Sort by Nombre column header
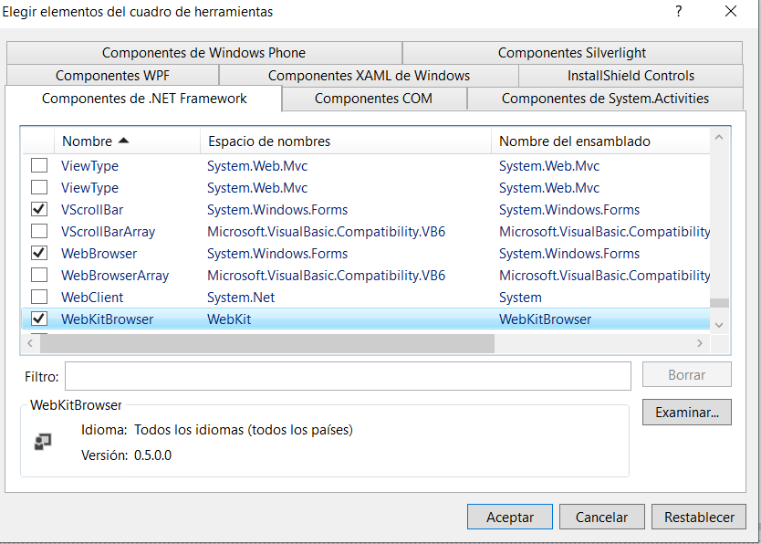This screenshot has height=544, width=761. click(127, 141)
